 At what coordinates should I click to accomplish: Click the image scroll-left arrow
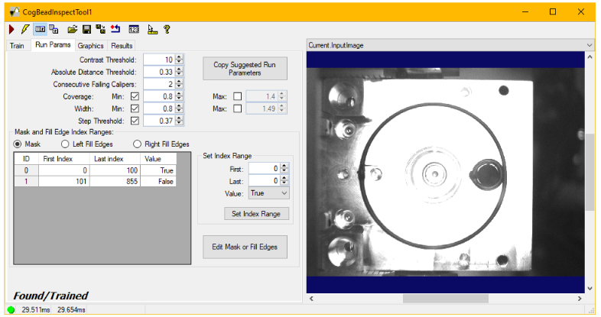pyautogui.click(x=311, y=299)
